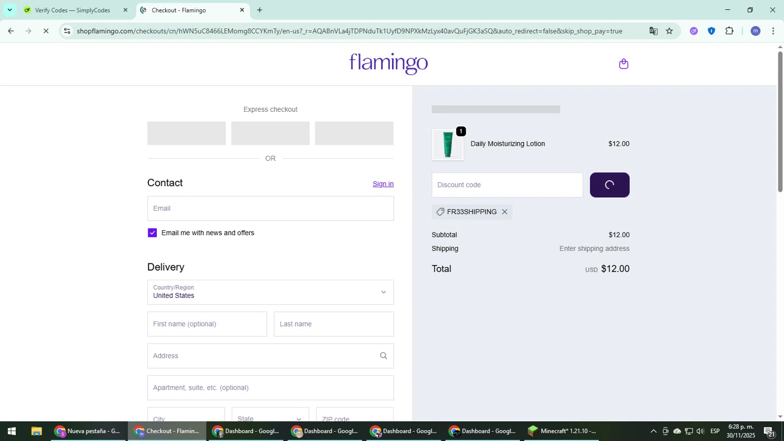
Task: Click the flamingo logo
Action: (388, 64)
